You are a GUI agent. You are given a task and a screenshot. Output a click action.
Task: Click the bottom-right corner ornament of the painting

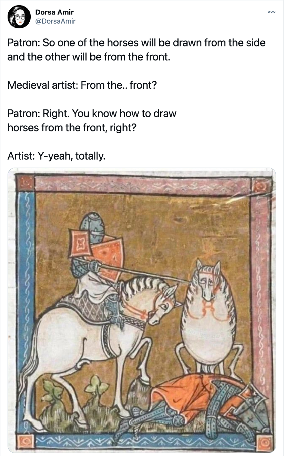point(265,443)
